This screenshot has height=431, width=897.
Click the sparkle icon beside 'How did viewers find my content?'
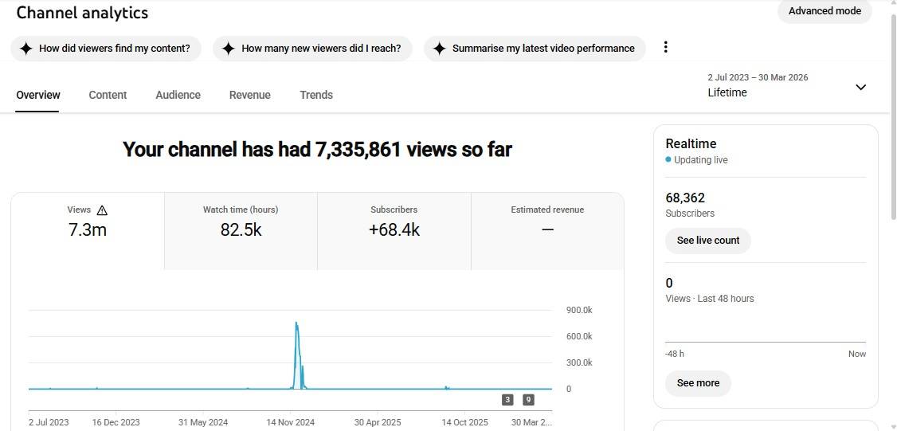(x=25, y=49)
